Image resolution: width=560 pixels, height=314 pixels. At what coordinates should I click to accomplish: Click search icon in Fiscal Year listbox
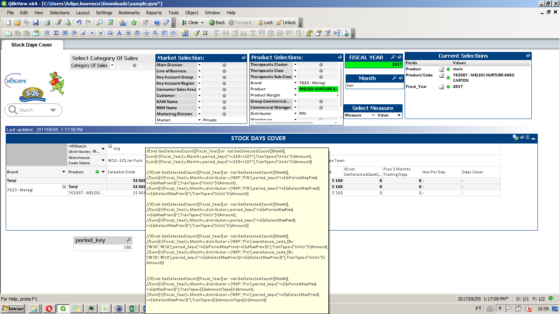click(x=393, y=57)
